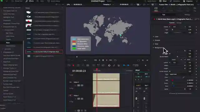Viewport: 200px width, 112px height.
Task: Click the Red value field 0.180392
Action: pos(190,80)
